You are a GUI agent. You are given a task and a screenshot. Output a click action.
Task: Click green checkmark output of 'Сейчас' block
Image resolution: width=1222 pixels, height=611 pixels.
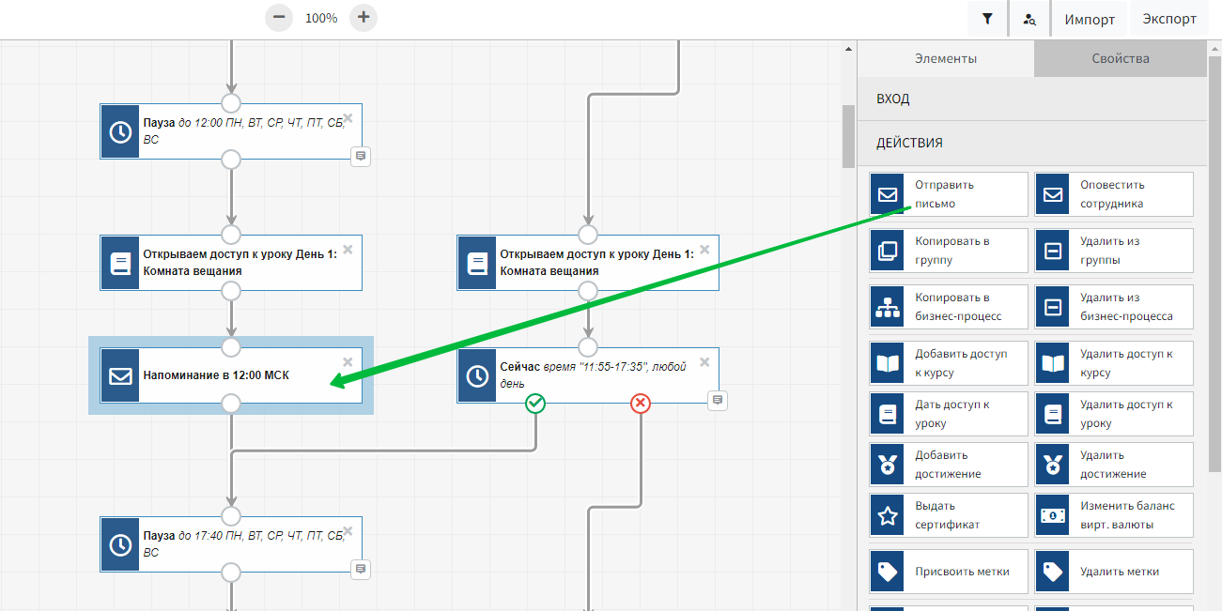coord(535,403)
